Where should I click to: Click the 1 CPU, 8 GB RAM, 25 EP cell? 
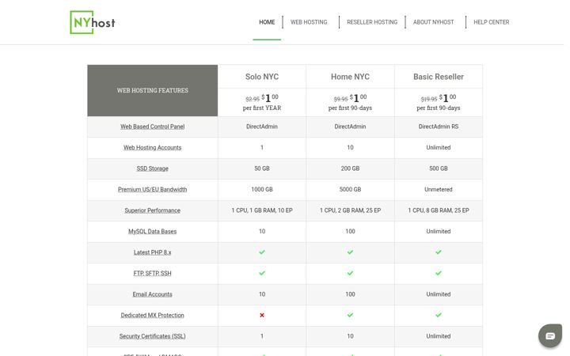pyautogui.click(x=439, y=210)
